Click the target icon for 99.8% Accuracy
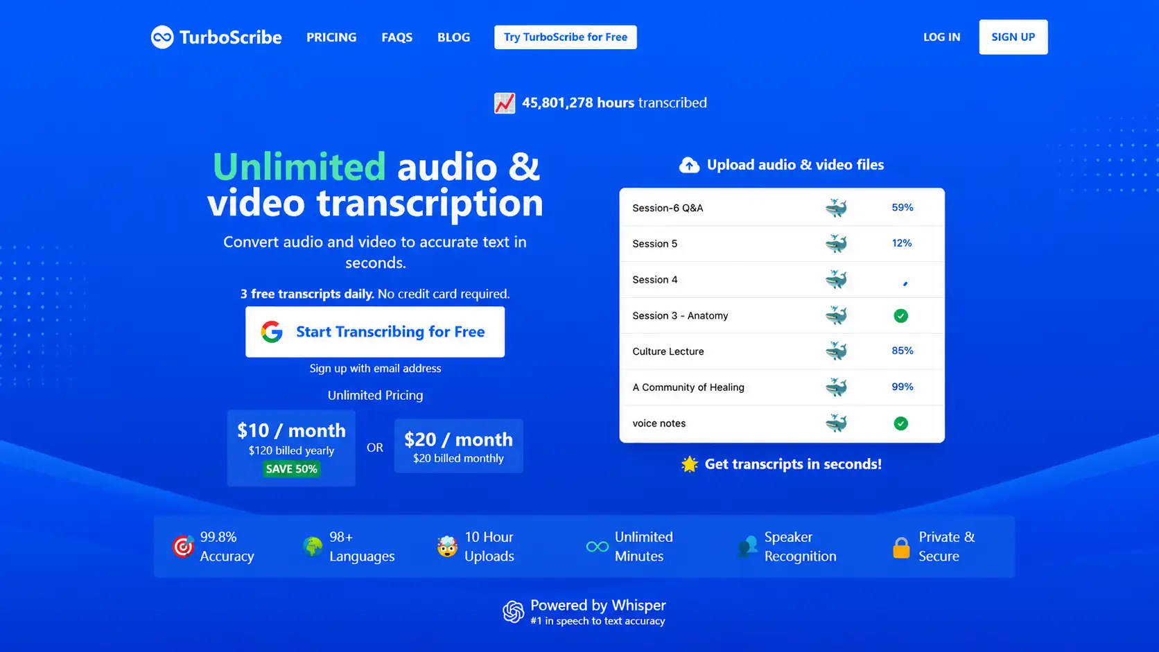The image size is (1159, 652). coord(183,547)
